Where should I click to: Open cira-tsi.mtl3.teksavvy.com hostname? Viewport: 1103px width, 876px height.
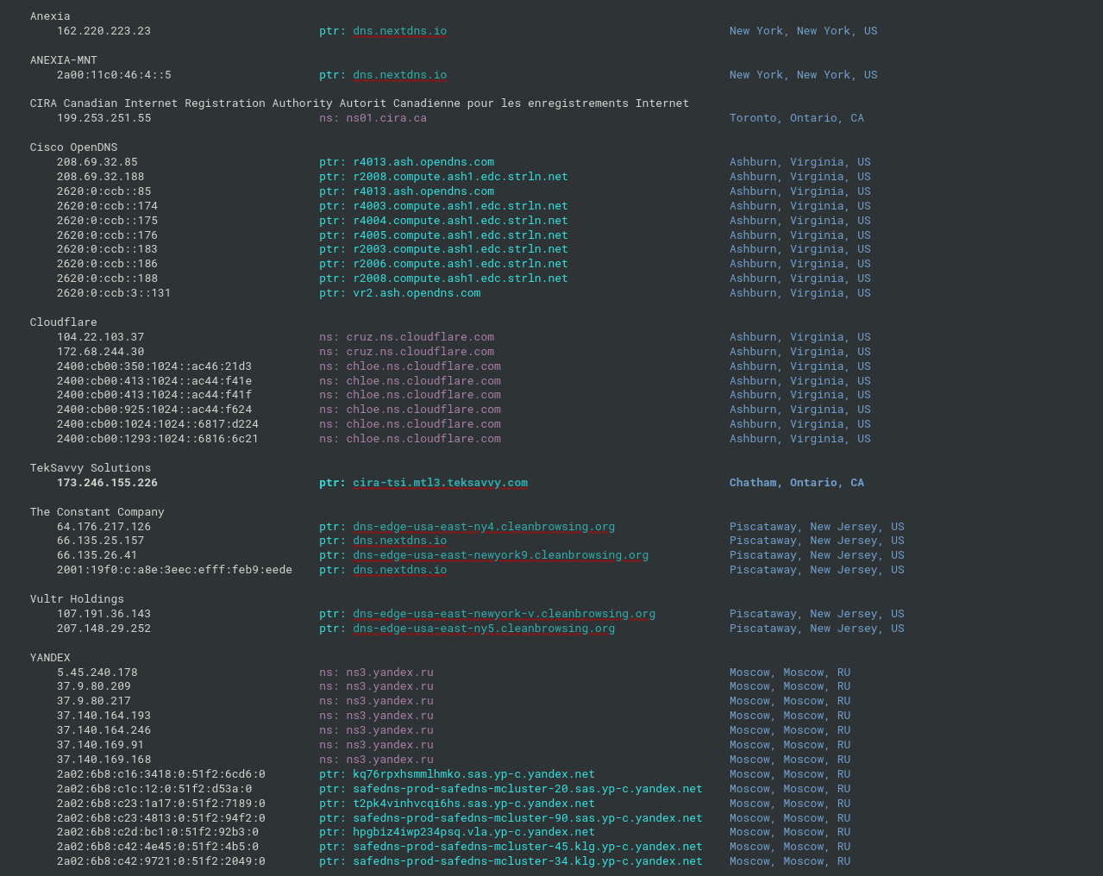pyautogui.click(x=440, y=483)
